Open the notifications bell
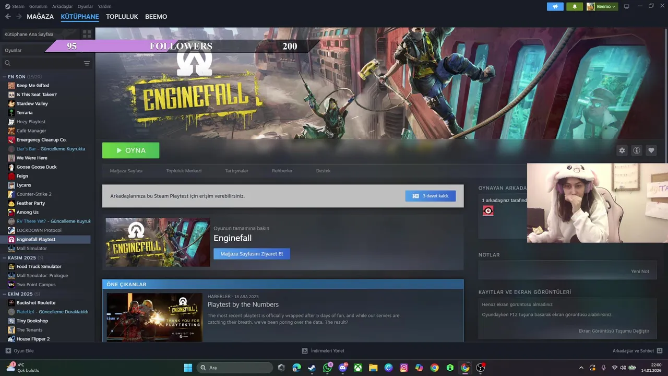Image resolution: width=668 pixels, height=376 pixels. (575, 6)
